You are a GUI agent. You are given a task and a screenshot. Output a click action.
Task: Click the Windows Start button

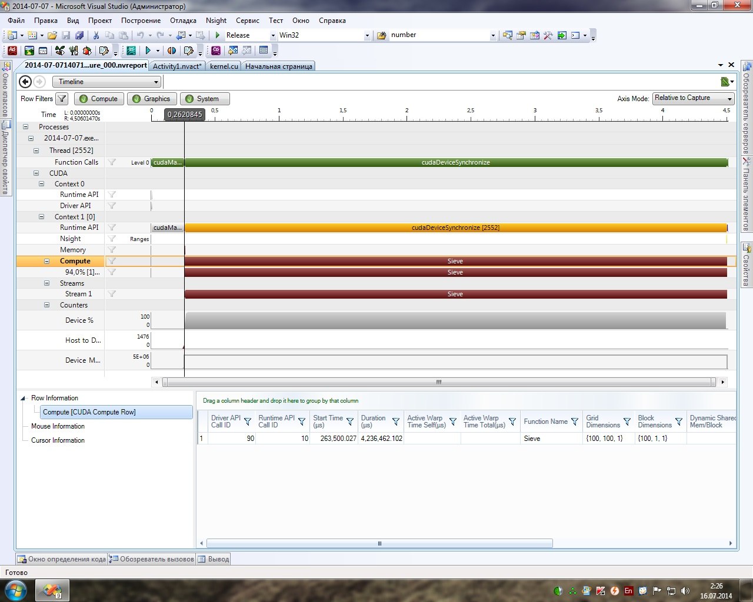(15, 590)
